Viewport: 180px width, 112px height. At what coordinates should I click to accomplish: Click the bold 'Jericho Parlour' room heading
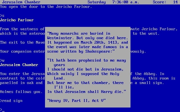[x=17, y=20]
